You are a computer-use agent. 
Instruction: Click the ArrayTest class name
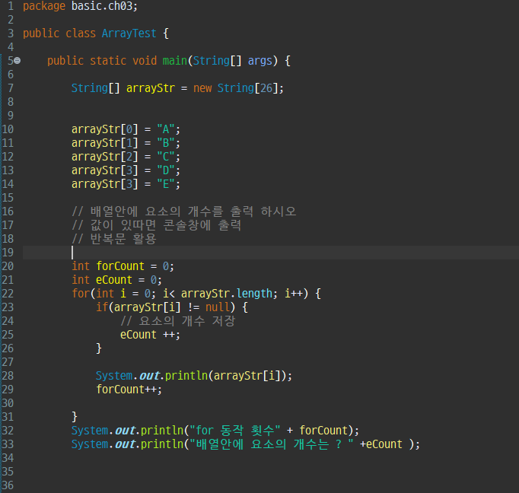point(129,33)
